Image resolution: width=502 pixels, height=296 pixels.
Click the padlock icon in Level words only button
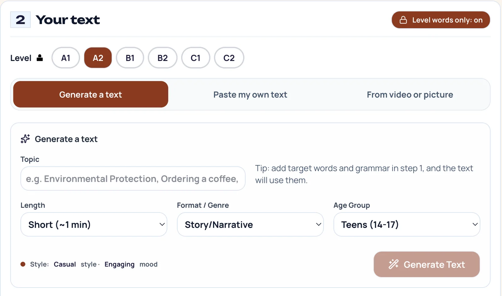[403, 20]
